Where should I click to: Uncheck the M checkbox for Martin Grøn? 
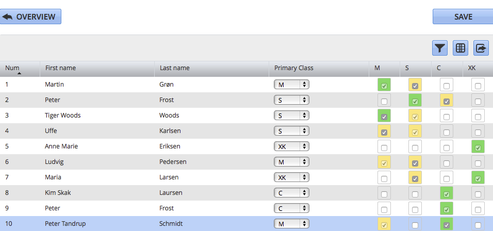pos(384,85)
